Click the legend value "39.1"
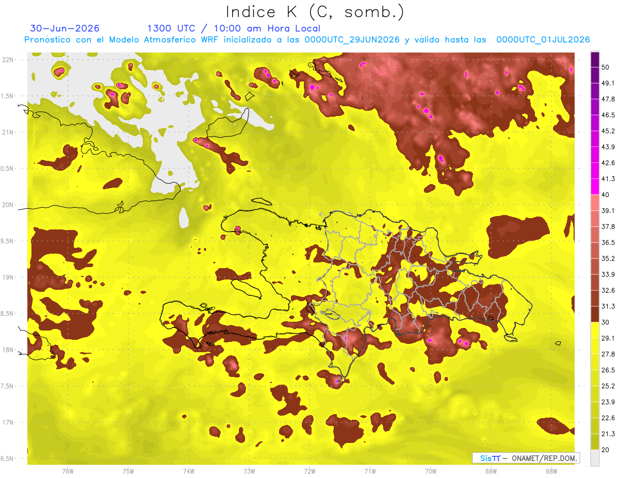Screen dimensions: 619x478 tap(608, 210)
